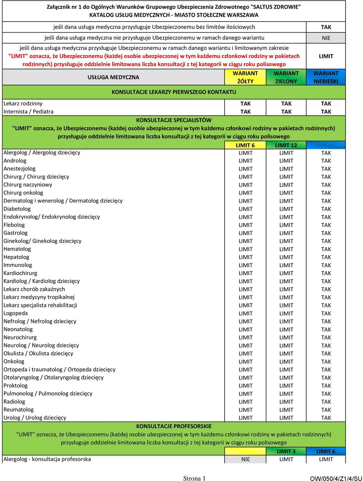Click the legend cell 'LIMIT' next to red explanation

click(326, 56)
